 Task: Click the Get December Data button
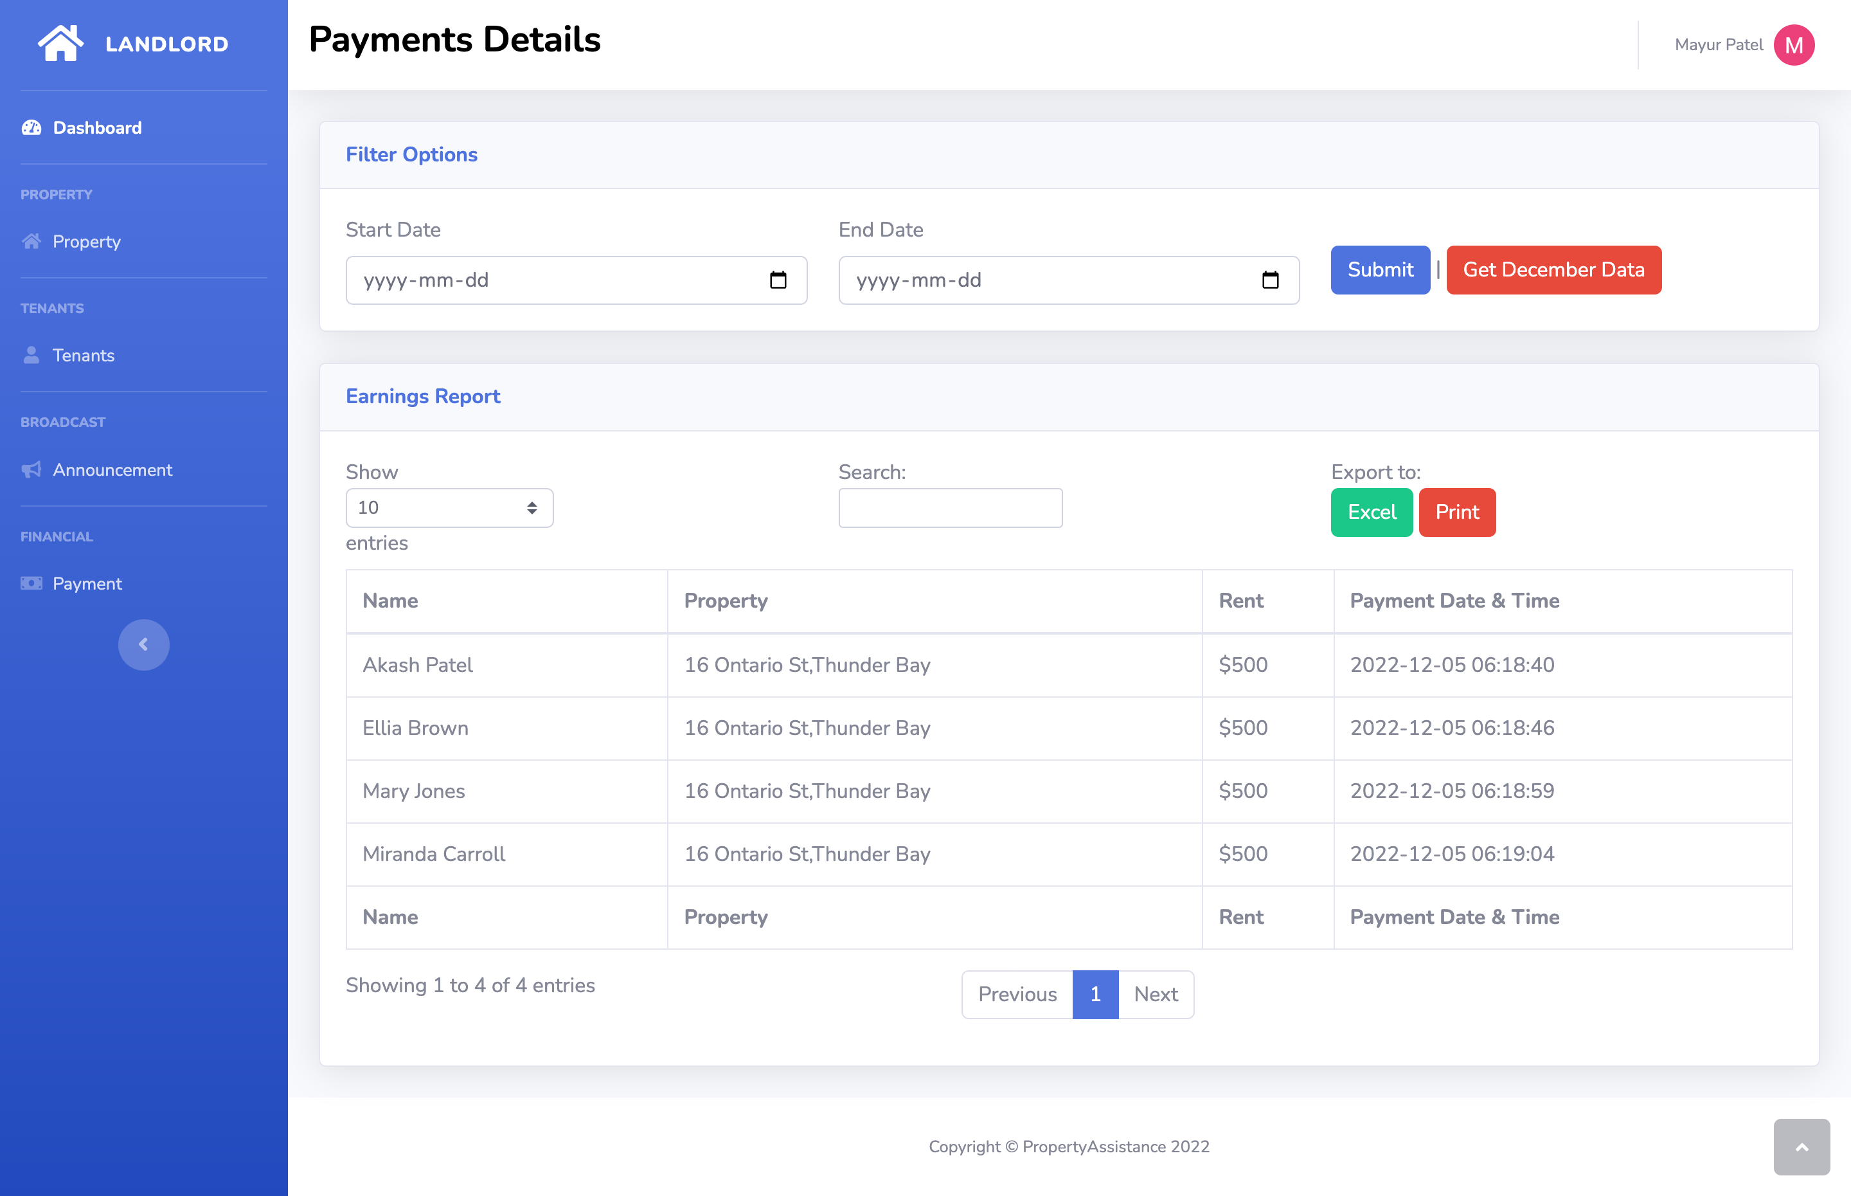[x=1554, y=269]
